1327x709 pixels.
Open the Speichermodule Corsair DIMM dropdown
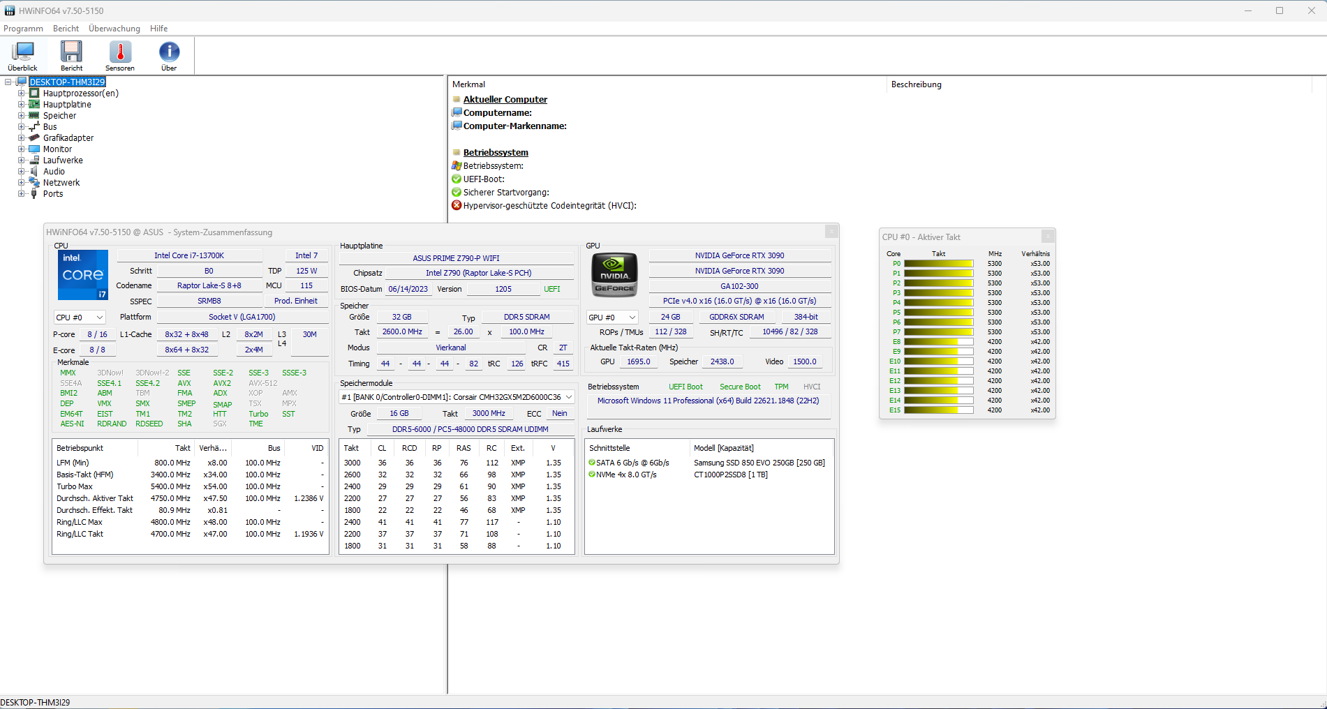click(457, 397)
